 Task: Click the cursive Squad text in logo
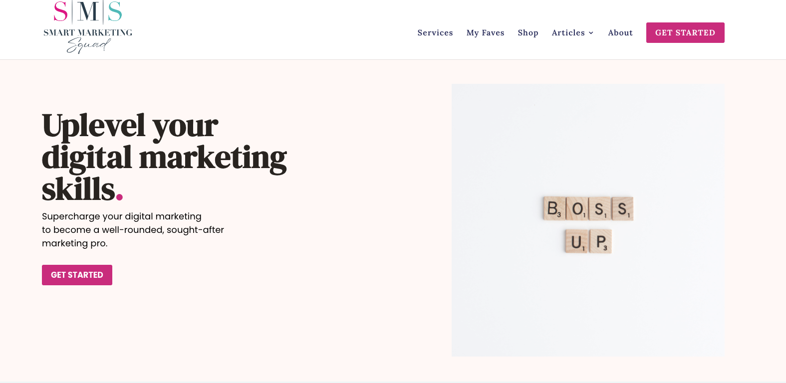[88, 46]
